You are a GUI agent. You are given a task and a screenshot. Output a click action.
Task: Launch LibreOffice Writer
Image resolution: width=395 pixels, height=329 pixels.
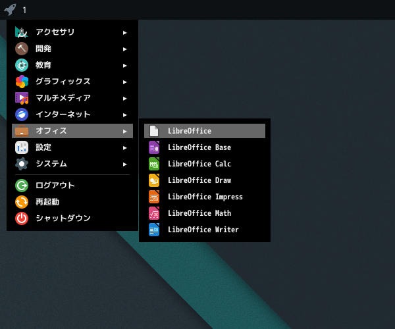click(x=205, y=230)
